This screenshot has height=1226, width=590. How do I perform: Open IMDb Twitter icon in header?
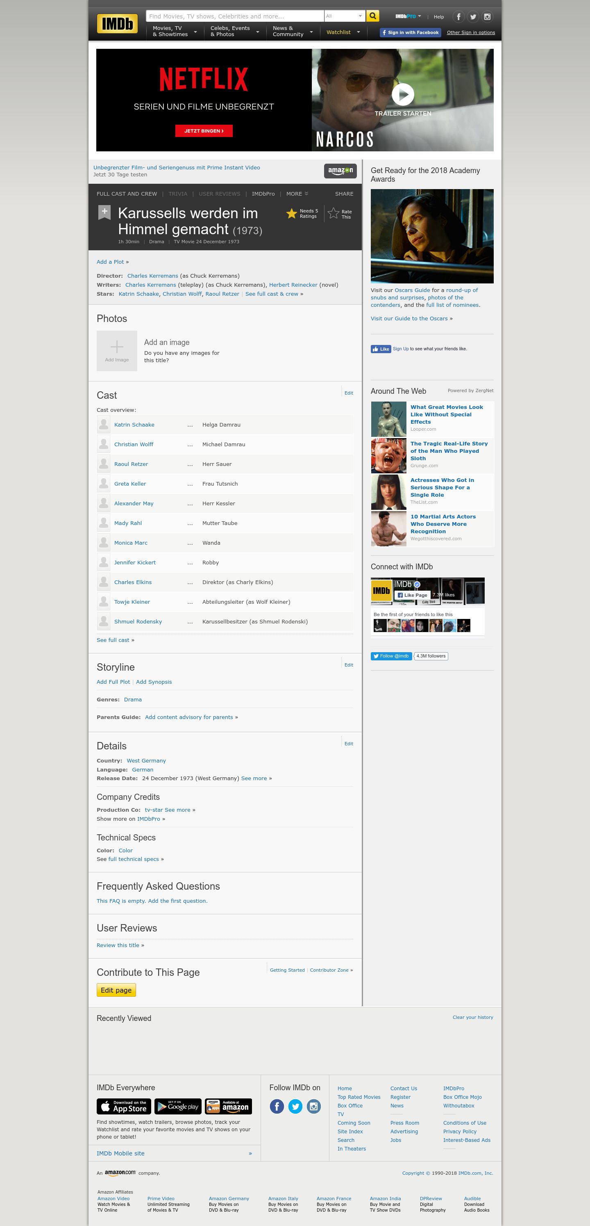473,17
